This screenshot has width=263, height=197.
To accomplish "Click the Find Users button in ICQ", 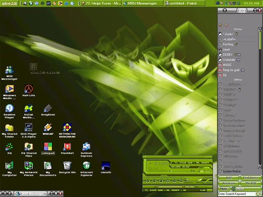I will click(251, 178).
